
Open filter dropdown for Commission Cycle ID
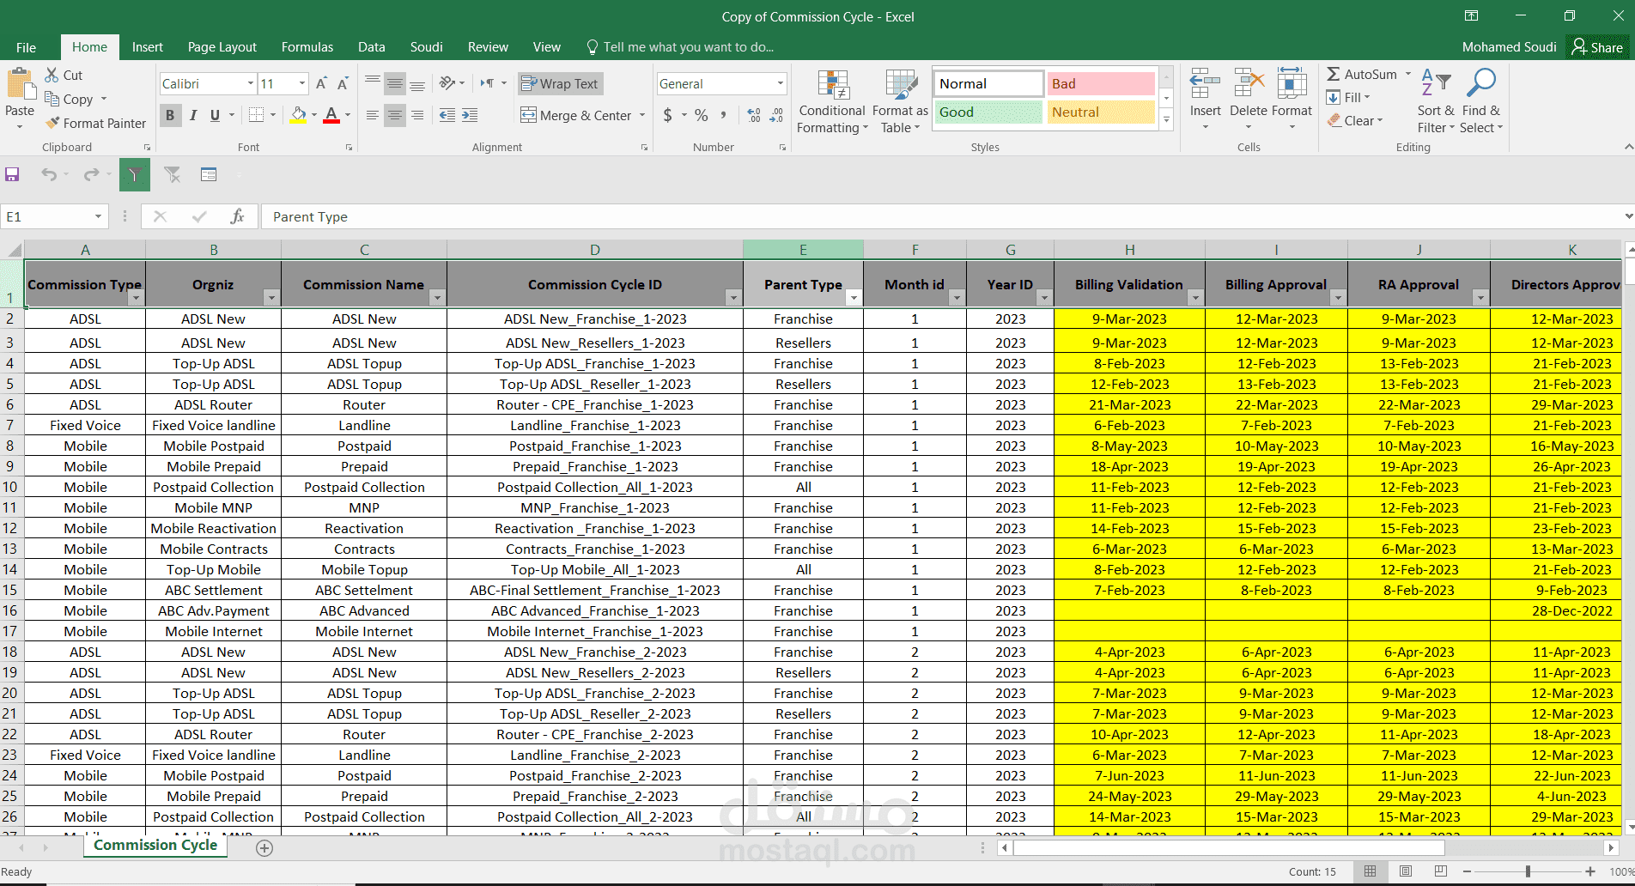732,298
